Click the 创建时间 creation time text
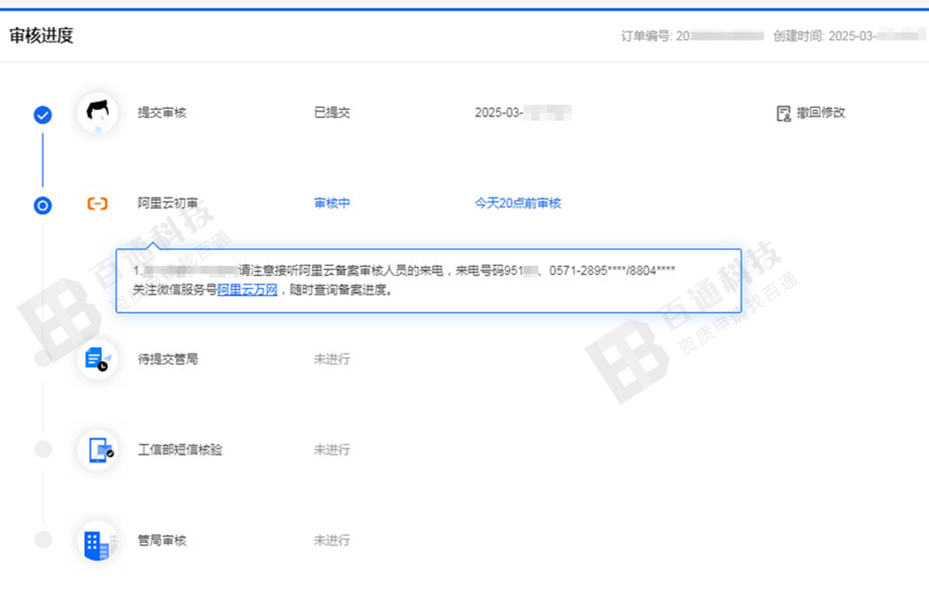Viewport: 929px width, 590px height. coord(849,36)
